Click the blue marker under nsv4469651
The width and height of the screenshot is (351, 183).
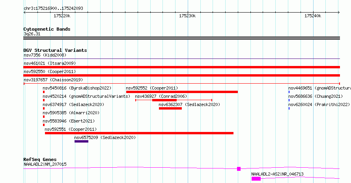pyautogui.click(x=289, y=92)
